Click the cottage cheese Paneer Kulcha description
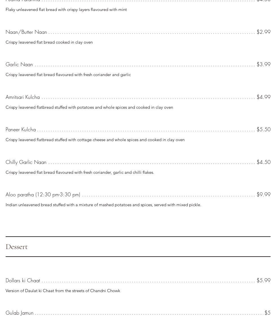This screenshot has height=320, width=272. [95, 140]
